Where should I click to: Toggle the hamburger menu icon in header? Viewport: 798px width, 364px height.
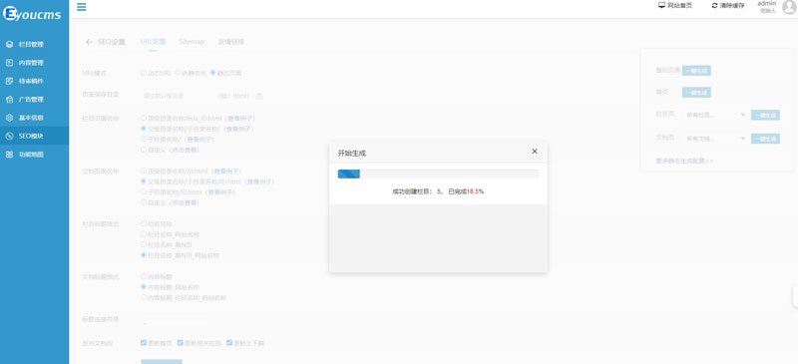(x=82, y=7)
